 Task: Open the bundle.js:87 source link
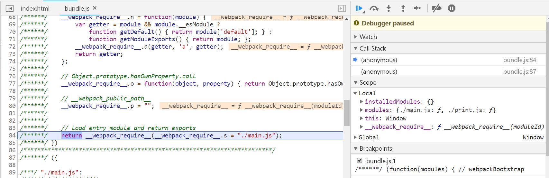519,71
